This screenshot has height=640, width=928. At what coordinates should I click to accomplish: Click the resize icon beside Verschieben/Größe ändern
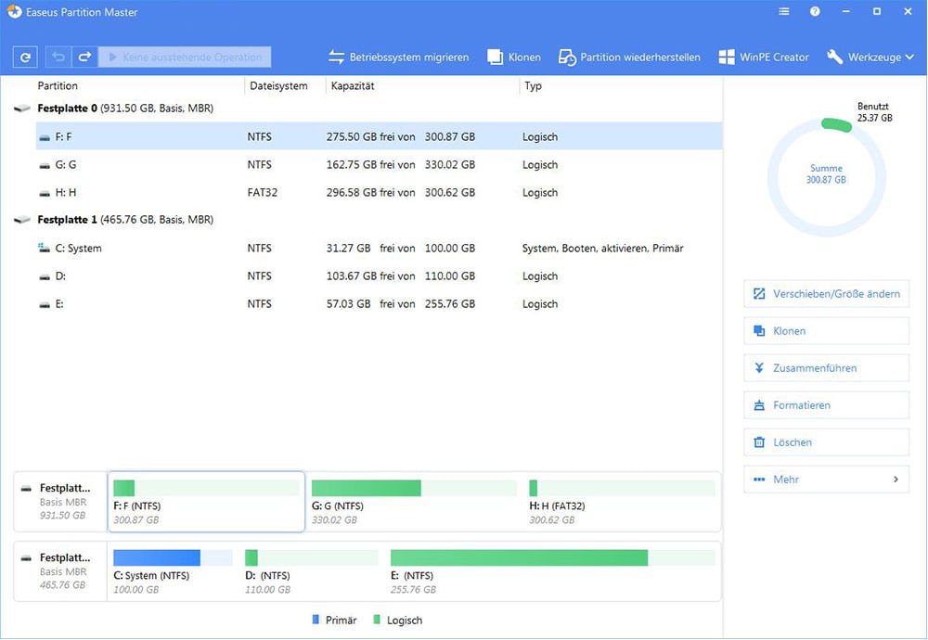point(759,294)
